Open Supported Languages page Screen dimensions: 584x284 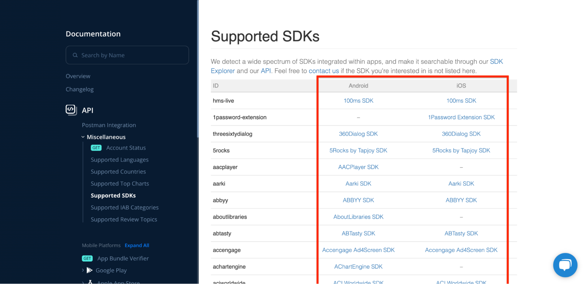[x=119, y=160]
